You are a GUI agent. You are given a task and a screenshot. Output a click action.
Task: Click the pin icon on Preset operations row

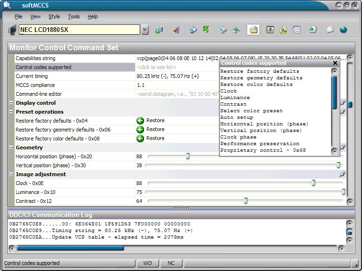343,111
